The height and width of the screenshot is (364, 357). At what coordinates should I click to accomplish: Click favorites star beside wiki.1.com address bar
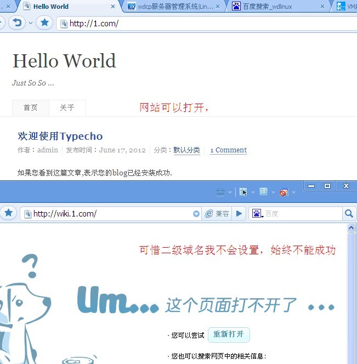[8, 213]
